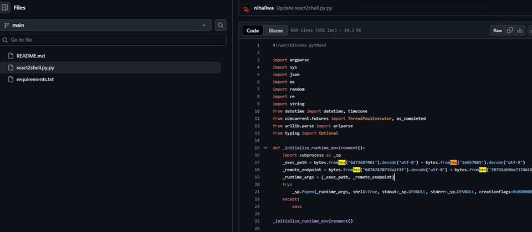The height and width of the screenshot is (232, 532).
Task: Open the main branch dropdown
Action: [x=106, y=25]
